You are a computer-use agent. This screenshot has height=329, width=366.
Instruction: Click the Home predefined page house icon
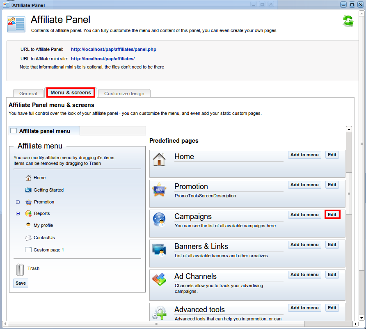point(159,159)
